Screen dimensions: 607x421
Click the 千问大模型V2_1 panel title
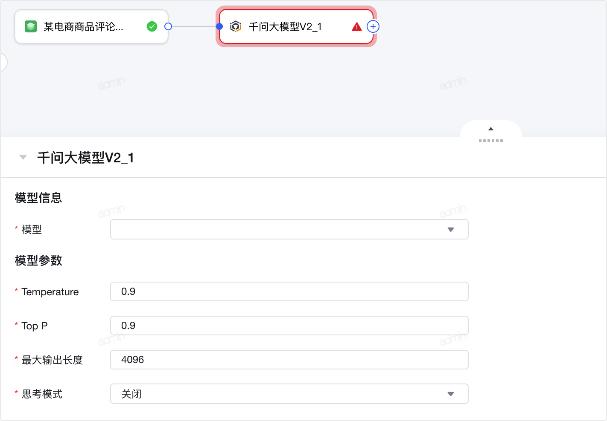pyautogui.click(x=85, y=158)
